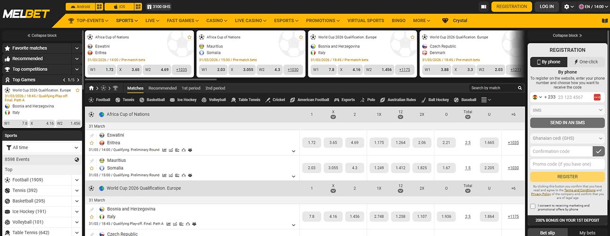Open All time filter dropdown
Image resolution: width=610 pixels, height=236 pixels.
click(x=42, y=148)
